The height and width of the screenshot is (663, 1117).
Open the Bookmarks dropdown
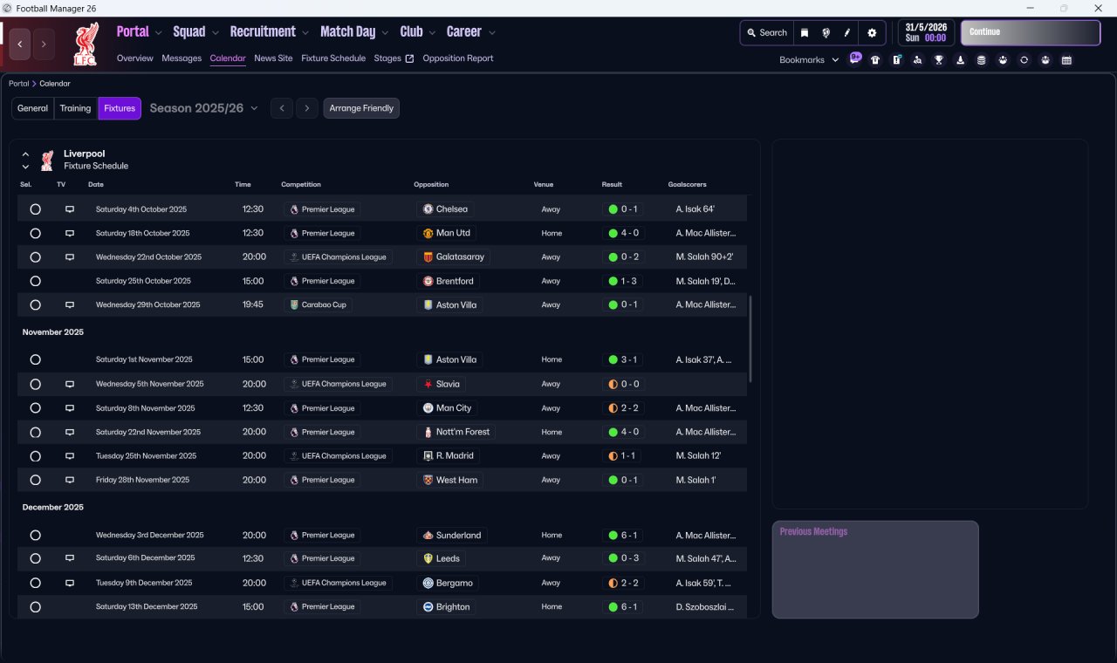(x=809, y=60)
